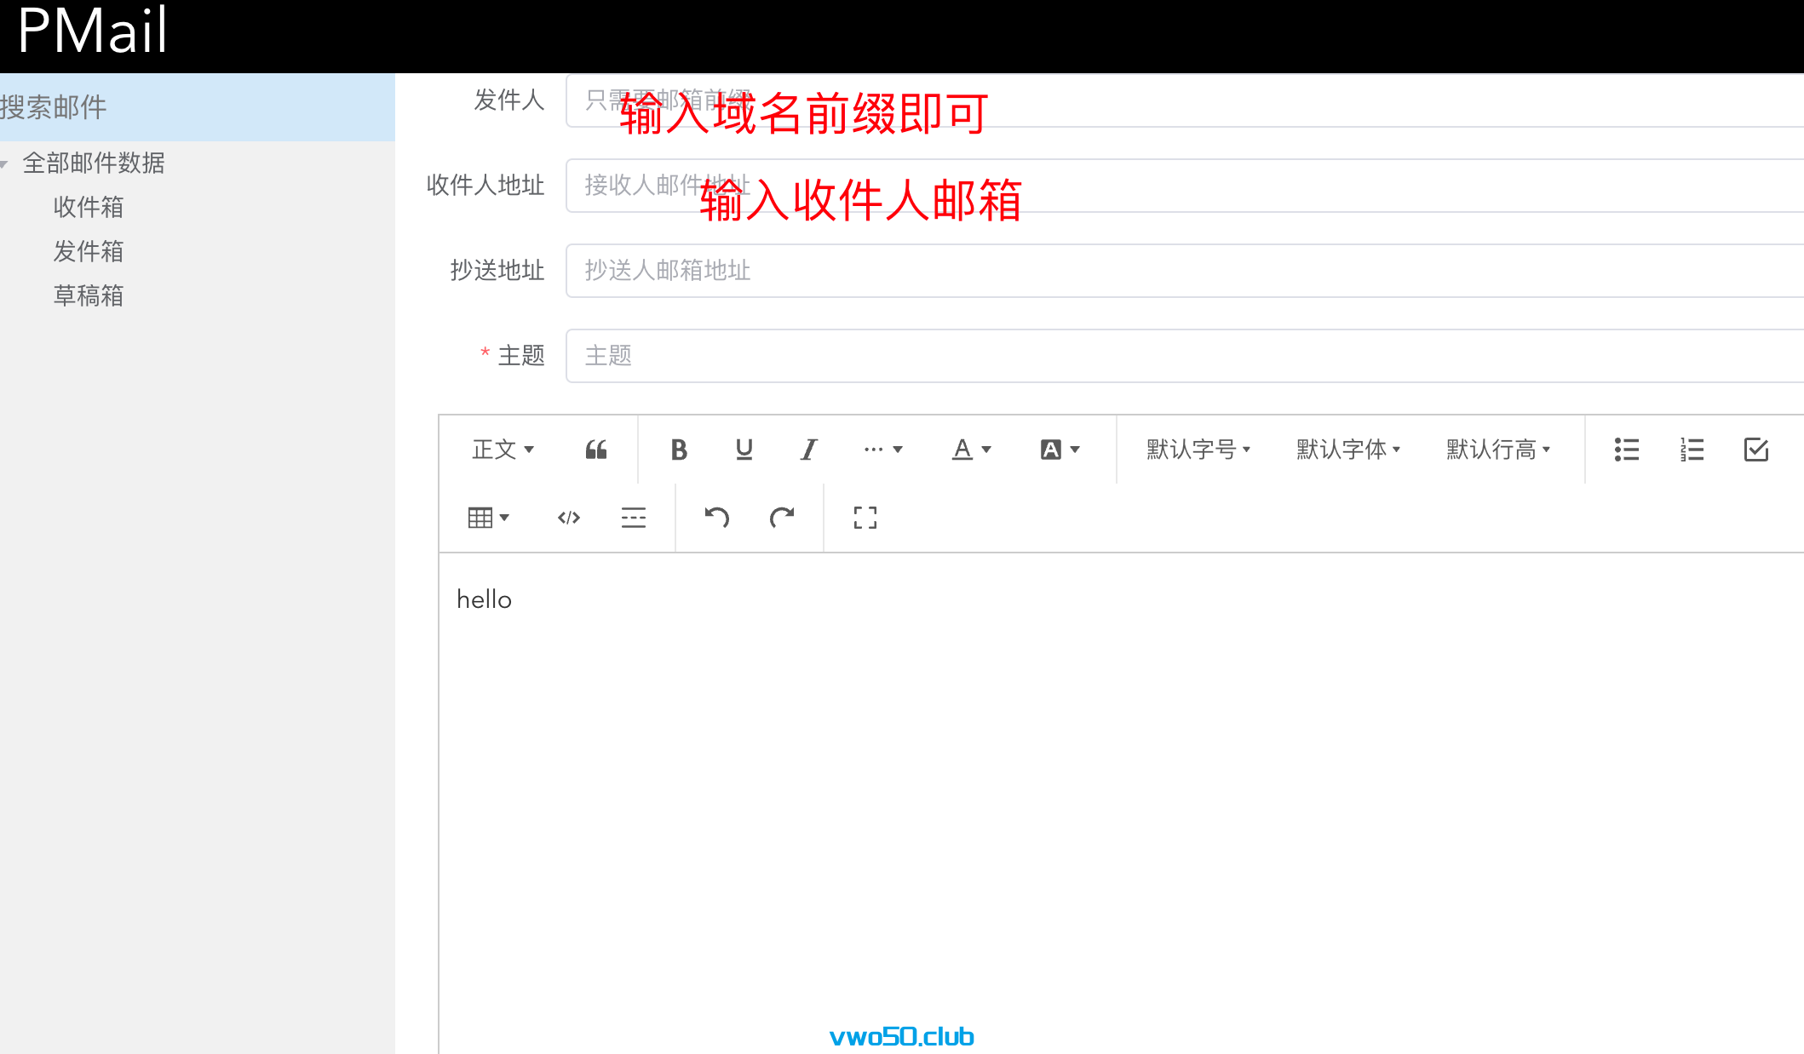Open the 默认字号 font size dropdown
Image resolution: width=1804 pixels, height=1054 pixels.
click(x=1198, y=450)
